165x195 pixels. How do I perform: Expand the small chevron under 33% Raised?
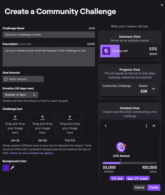(120, 160)
